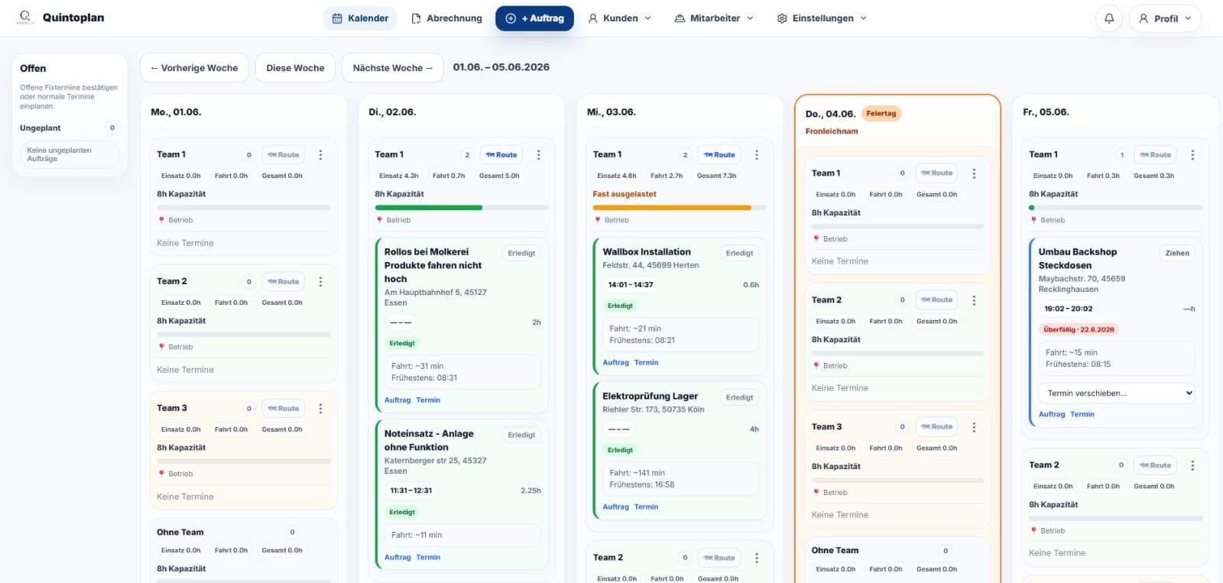Click the 'Keine ungeplanten Aufträge' box
1223x583 pixels.
click(70, 155)
